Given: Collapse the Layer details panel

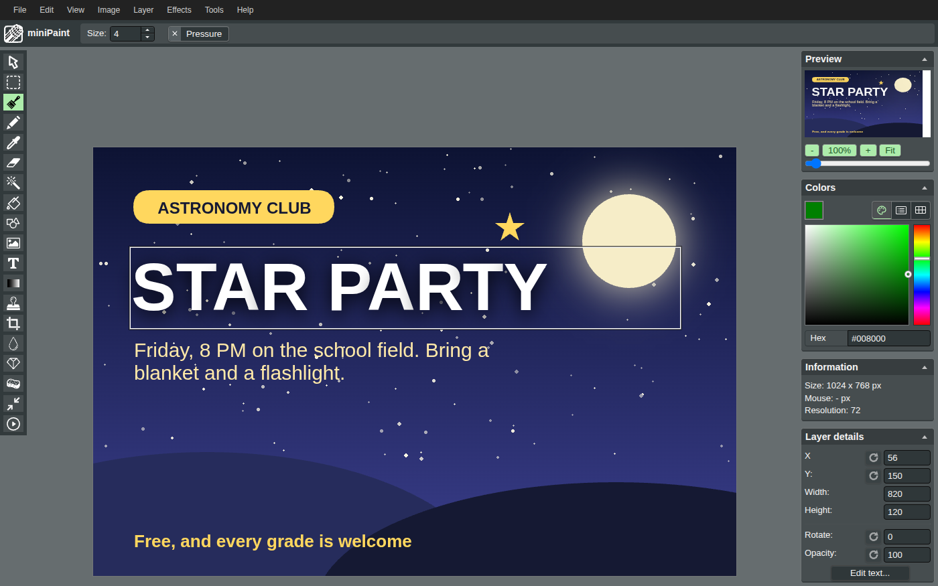Looking at the screenshot, I should tap(925, 437).
